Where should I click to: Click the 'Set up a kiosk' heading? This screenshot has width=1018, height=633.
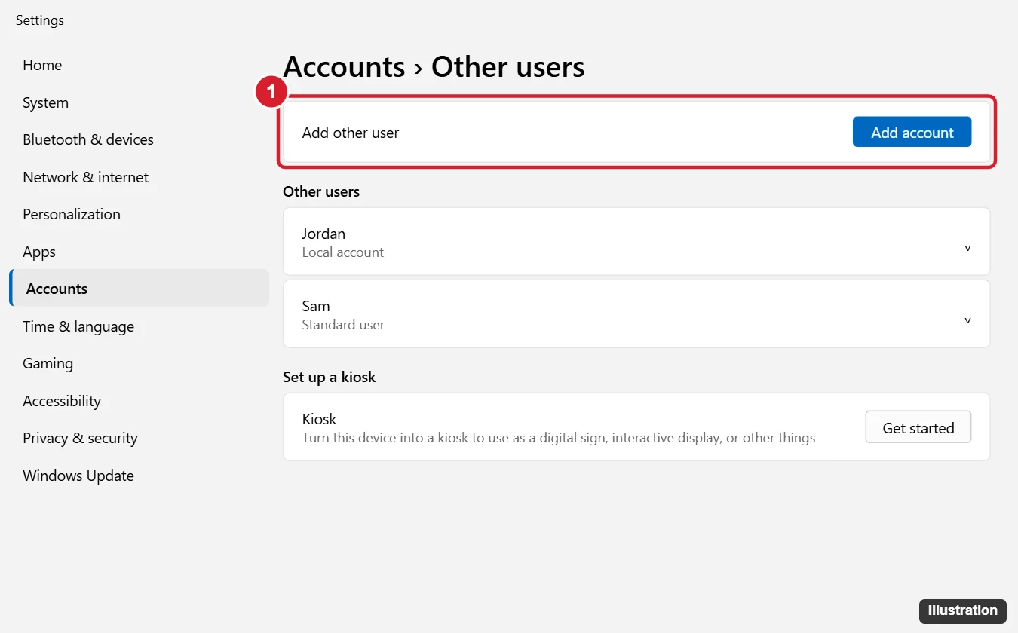pyautogui.click(x=329, y=377)
